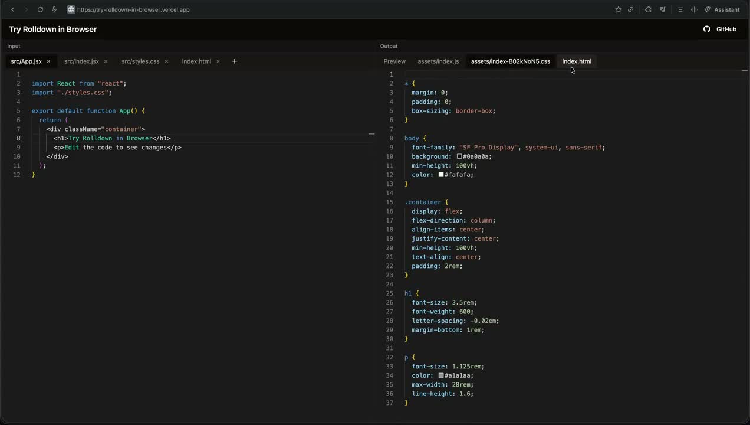This screenshot has width=750, height=425.
Task: Click the max-width: 28rem line
Action: [x=443, y=385]
